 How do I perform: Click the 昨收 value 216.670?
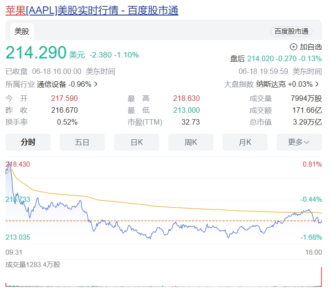64,110
